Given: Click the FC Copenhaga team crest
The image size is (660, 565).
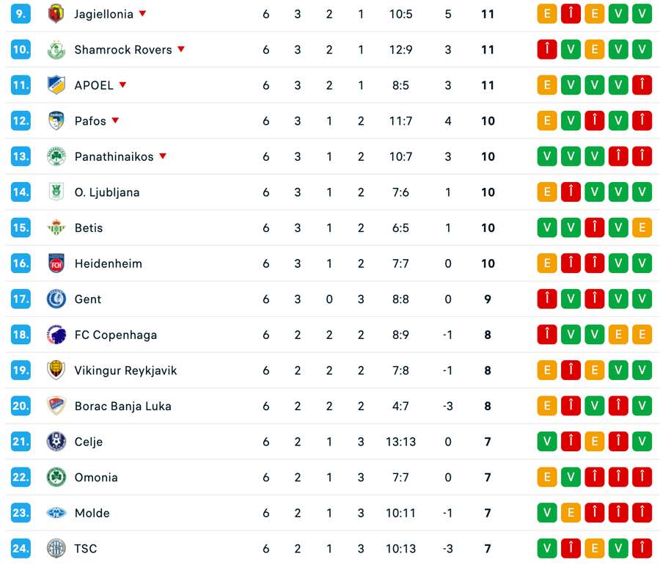Looking at the screenshot, I should (56, 335).
